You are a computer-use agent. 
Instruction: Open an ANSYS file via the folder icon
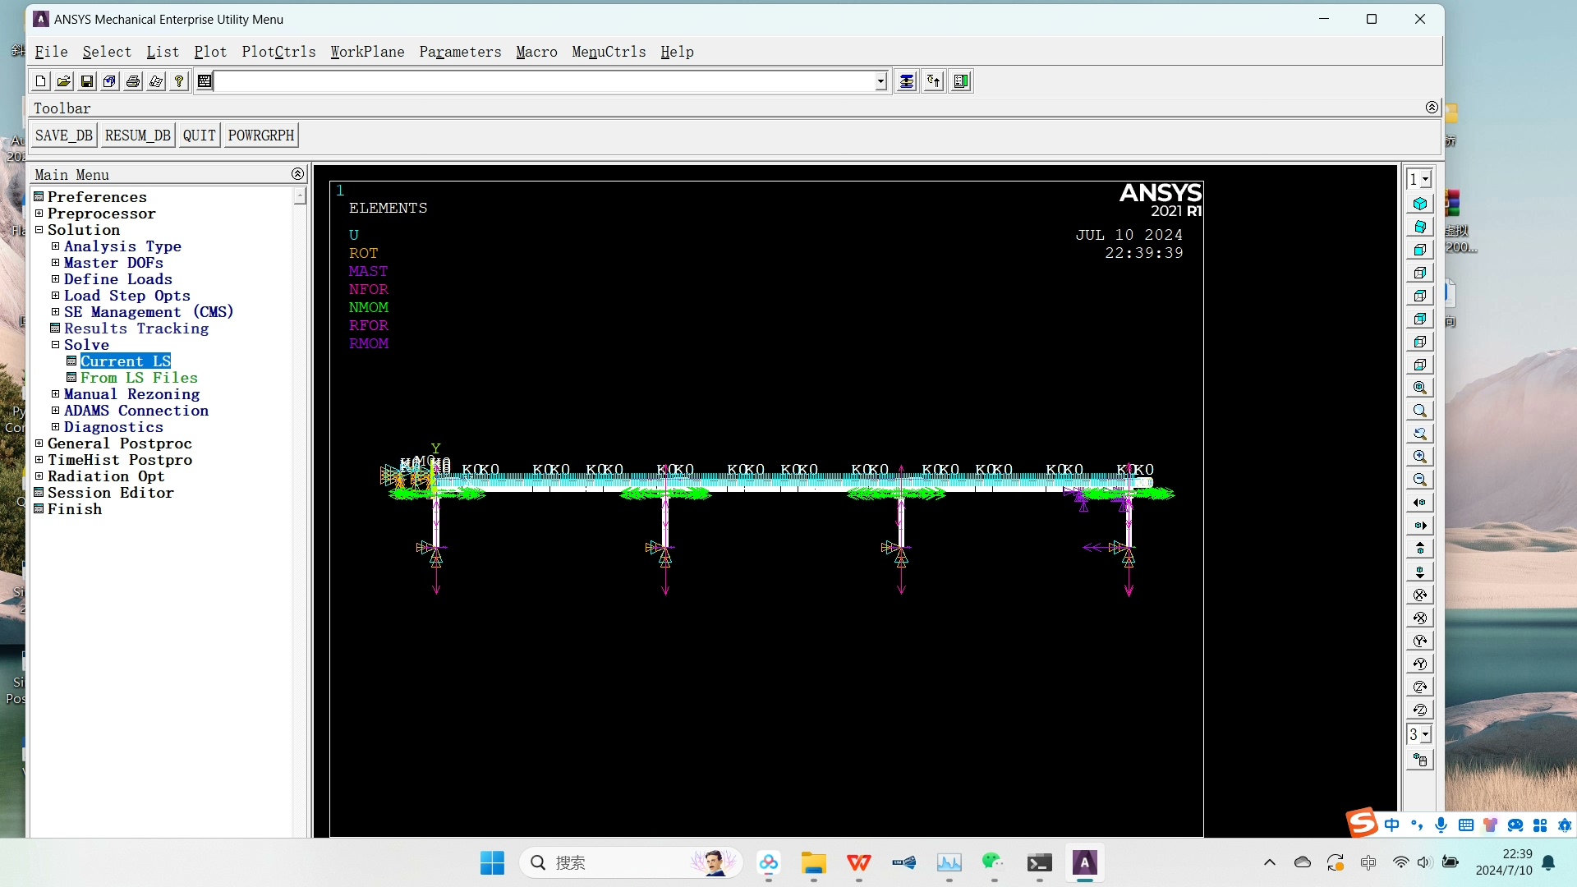click(x=63, y=81)
